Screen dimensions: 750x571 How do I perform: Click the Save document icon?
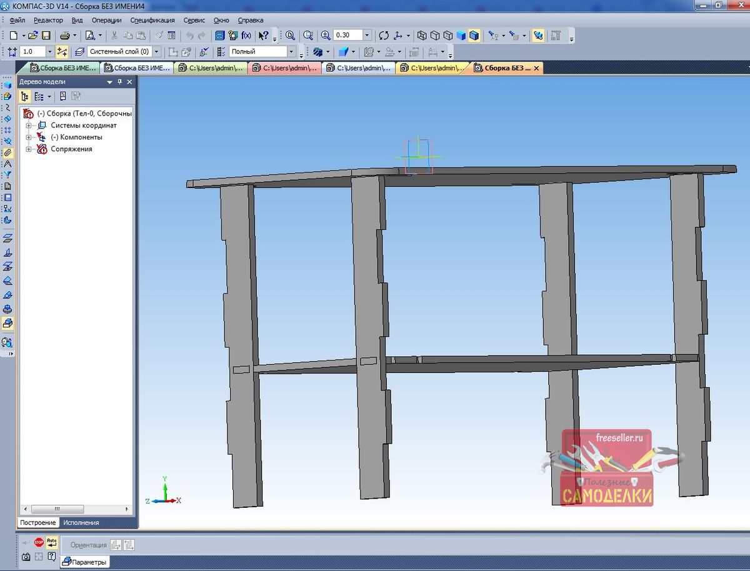46,36
